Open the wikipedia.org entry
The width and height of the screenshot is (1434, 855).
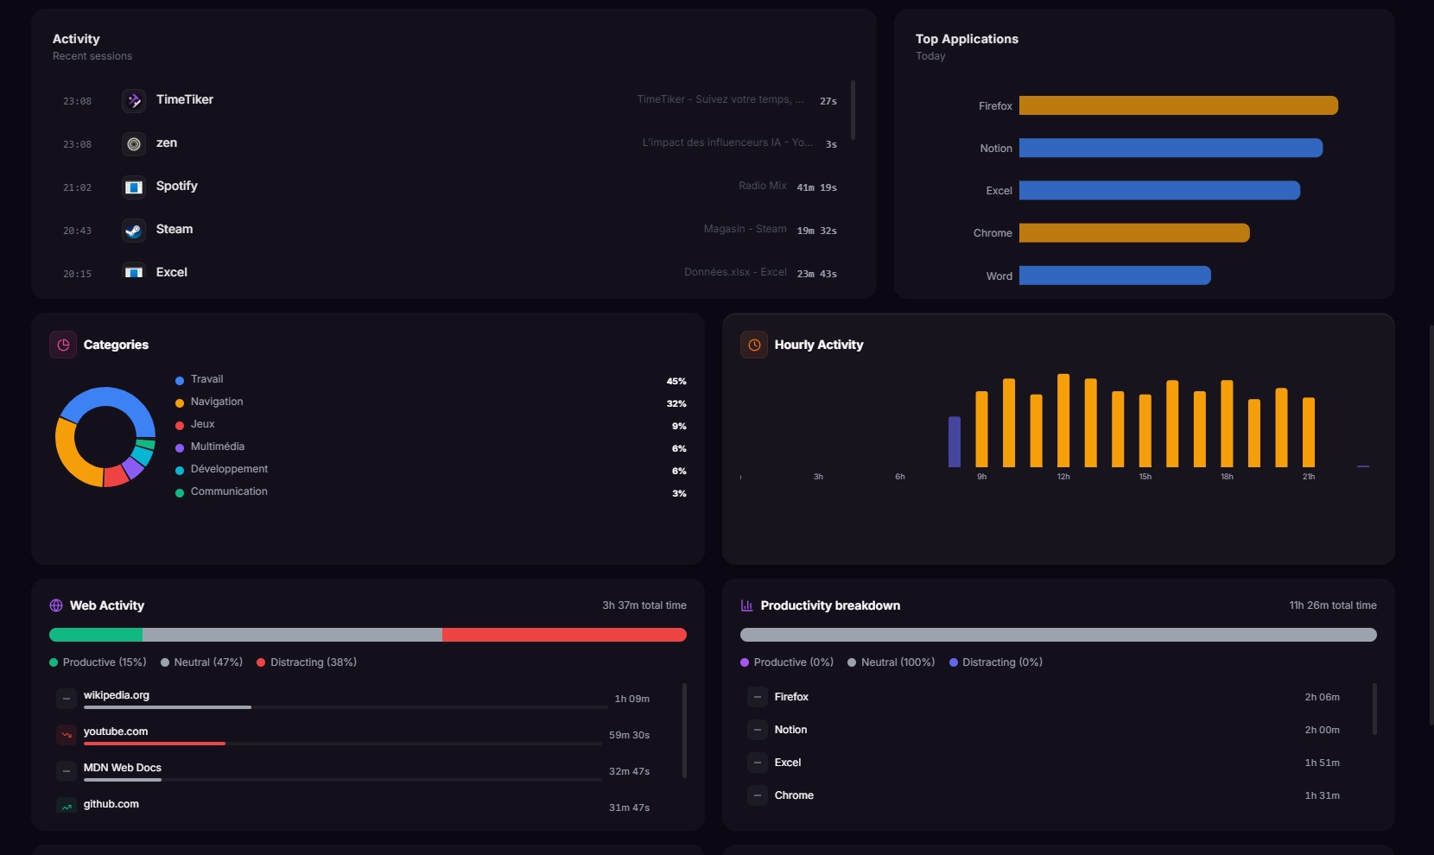point(354,699)
